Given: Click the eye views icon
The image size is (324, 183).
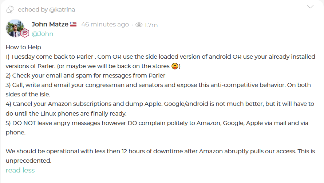Looking at the screenshot, I should (139, 25).
